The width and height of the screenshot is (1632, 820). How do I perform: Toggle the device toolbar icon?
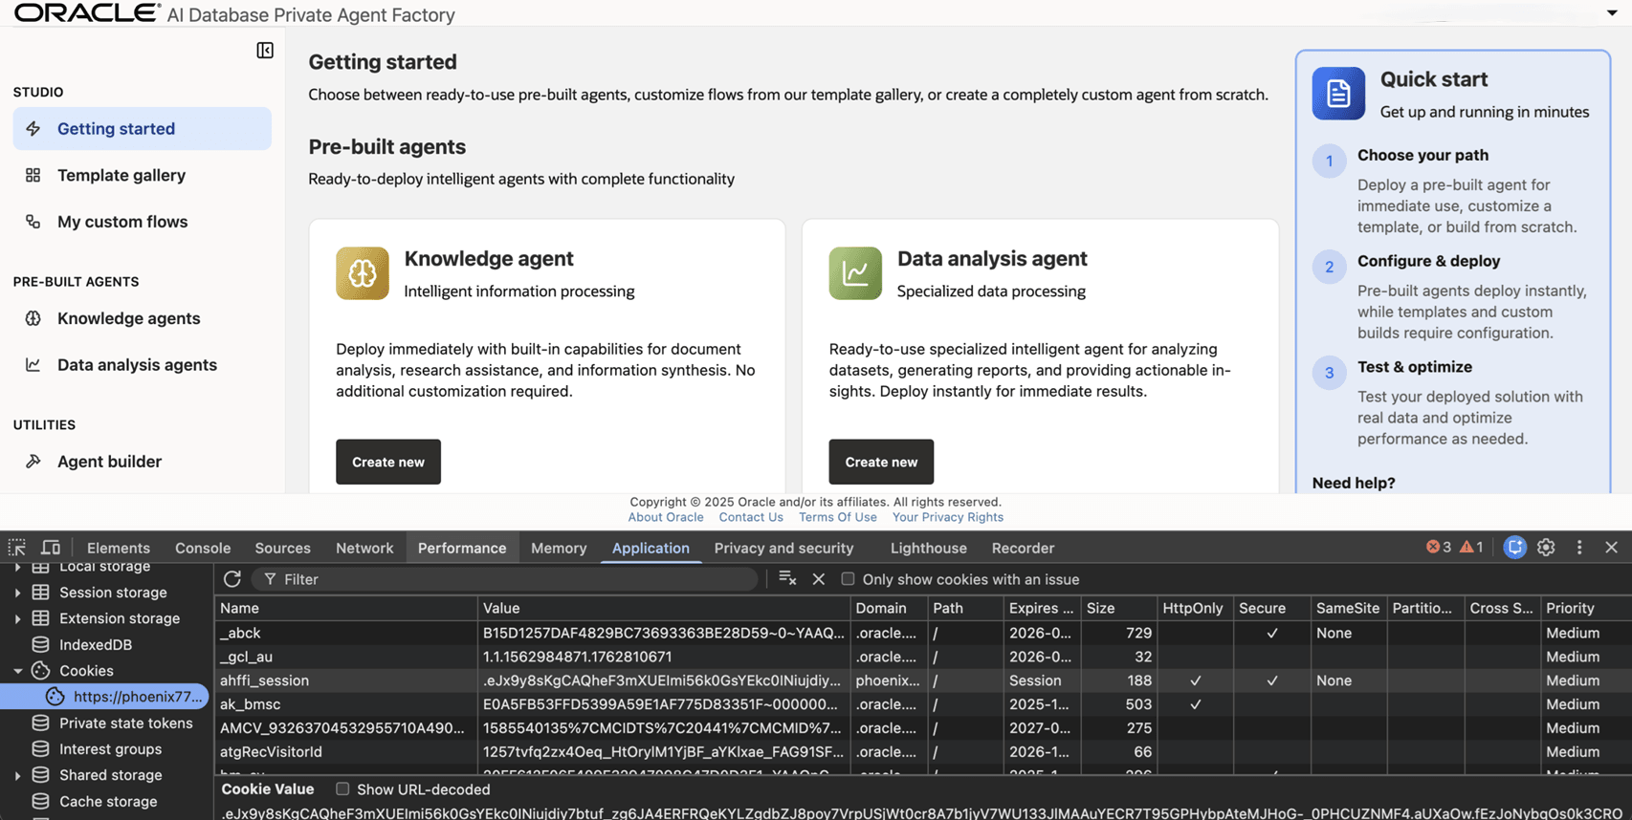(x=51, y=548)
